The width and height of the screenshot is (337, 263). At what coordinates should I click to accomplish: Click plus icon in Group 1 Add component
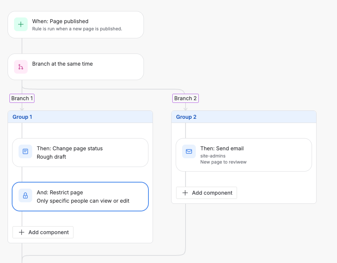(22, 232)
